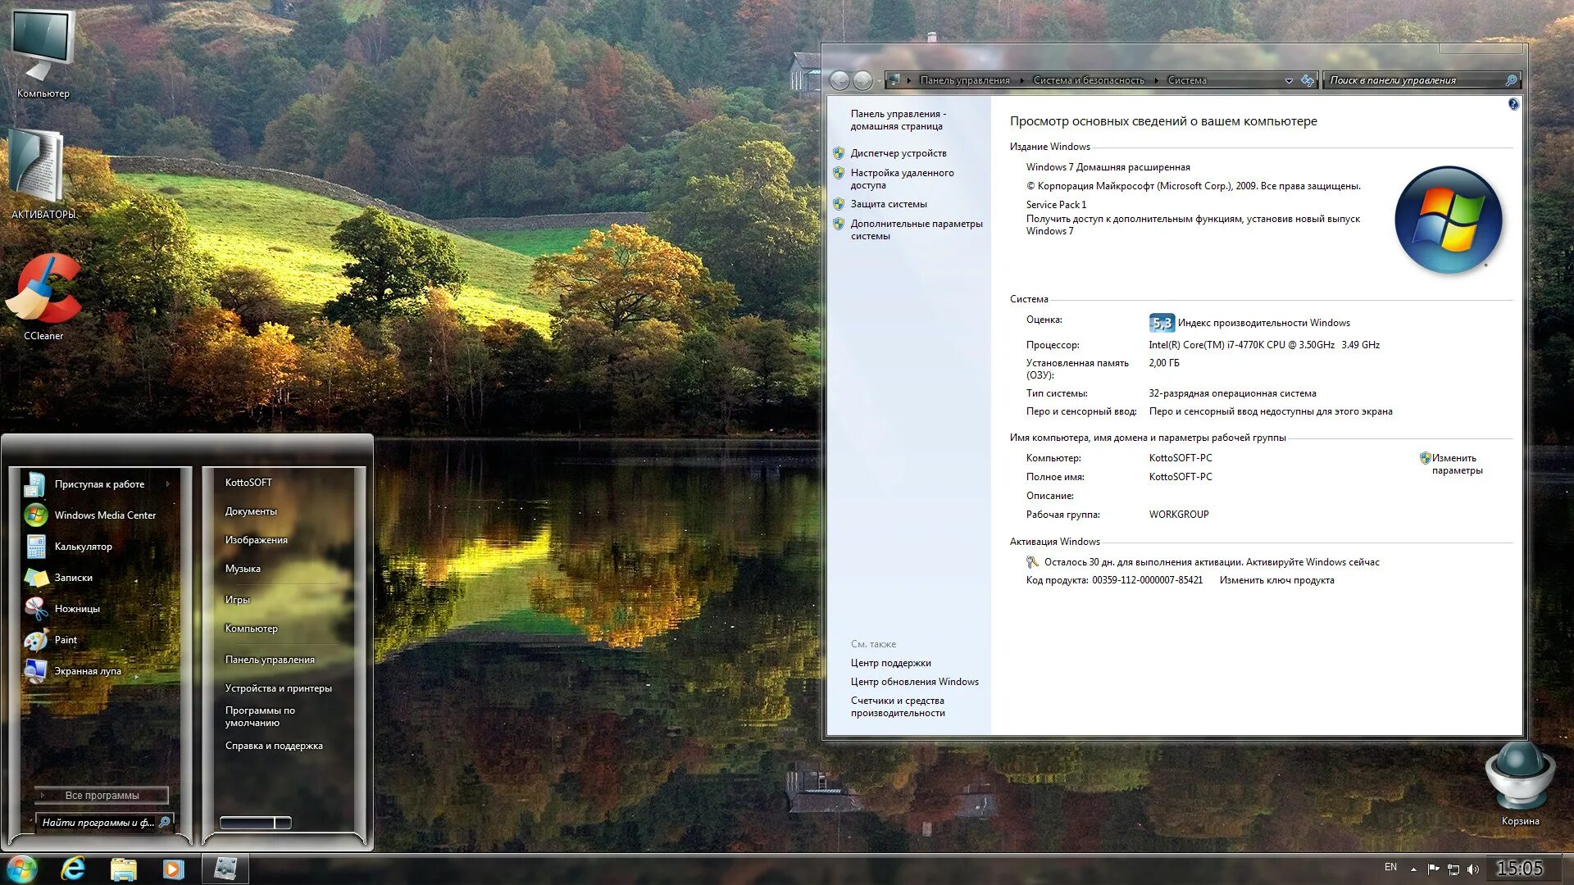Open Windows Media Player from taskbar
The width and height of the screenshot is (1574, 885).
click(173, 869)
